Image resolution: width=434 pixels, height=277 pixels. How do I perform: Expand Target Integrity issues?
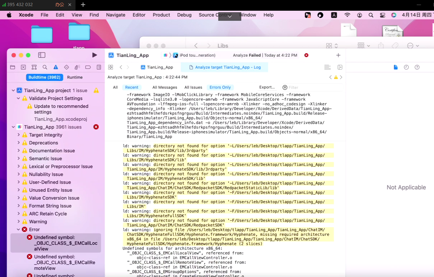pos(18,135)
